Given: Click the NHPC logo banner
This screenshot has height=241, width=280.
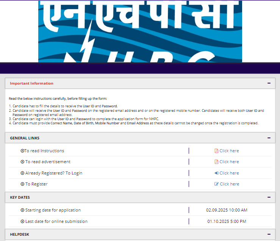Looking at the screenshot, I should pyautogui.click(x=140, y=31).
